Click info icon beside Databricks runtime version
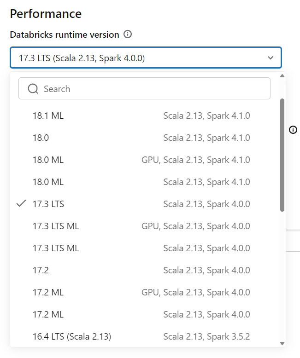300x358 pixels. click(x=128, y=35)
